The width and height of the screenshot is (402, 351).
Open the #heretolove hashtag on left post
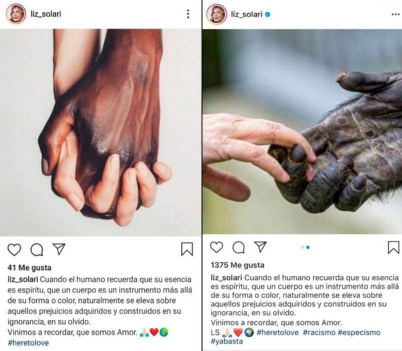click(28, 343)
